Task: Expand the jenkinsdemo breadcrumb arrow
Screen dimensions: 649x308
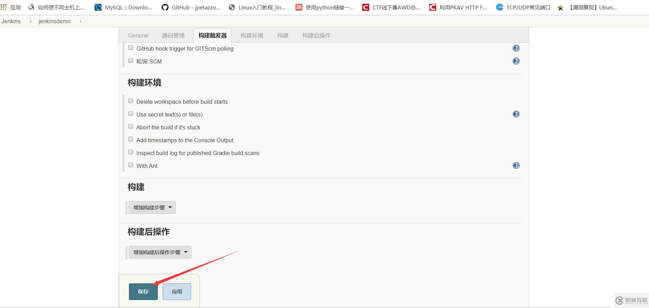Action: 81,21
